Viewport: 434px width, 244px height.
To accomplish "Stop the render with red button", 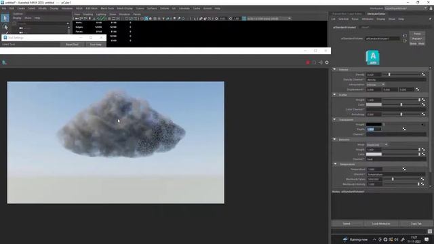I will [307, 62].
